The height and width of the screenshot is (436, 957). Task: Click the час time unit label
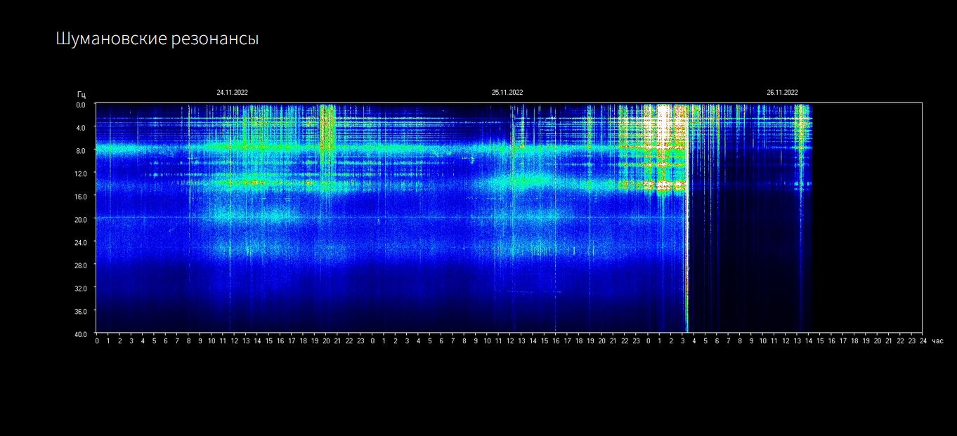coord(938,341)
